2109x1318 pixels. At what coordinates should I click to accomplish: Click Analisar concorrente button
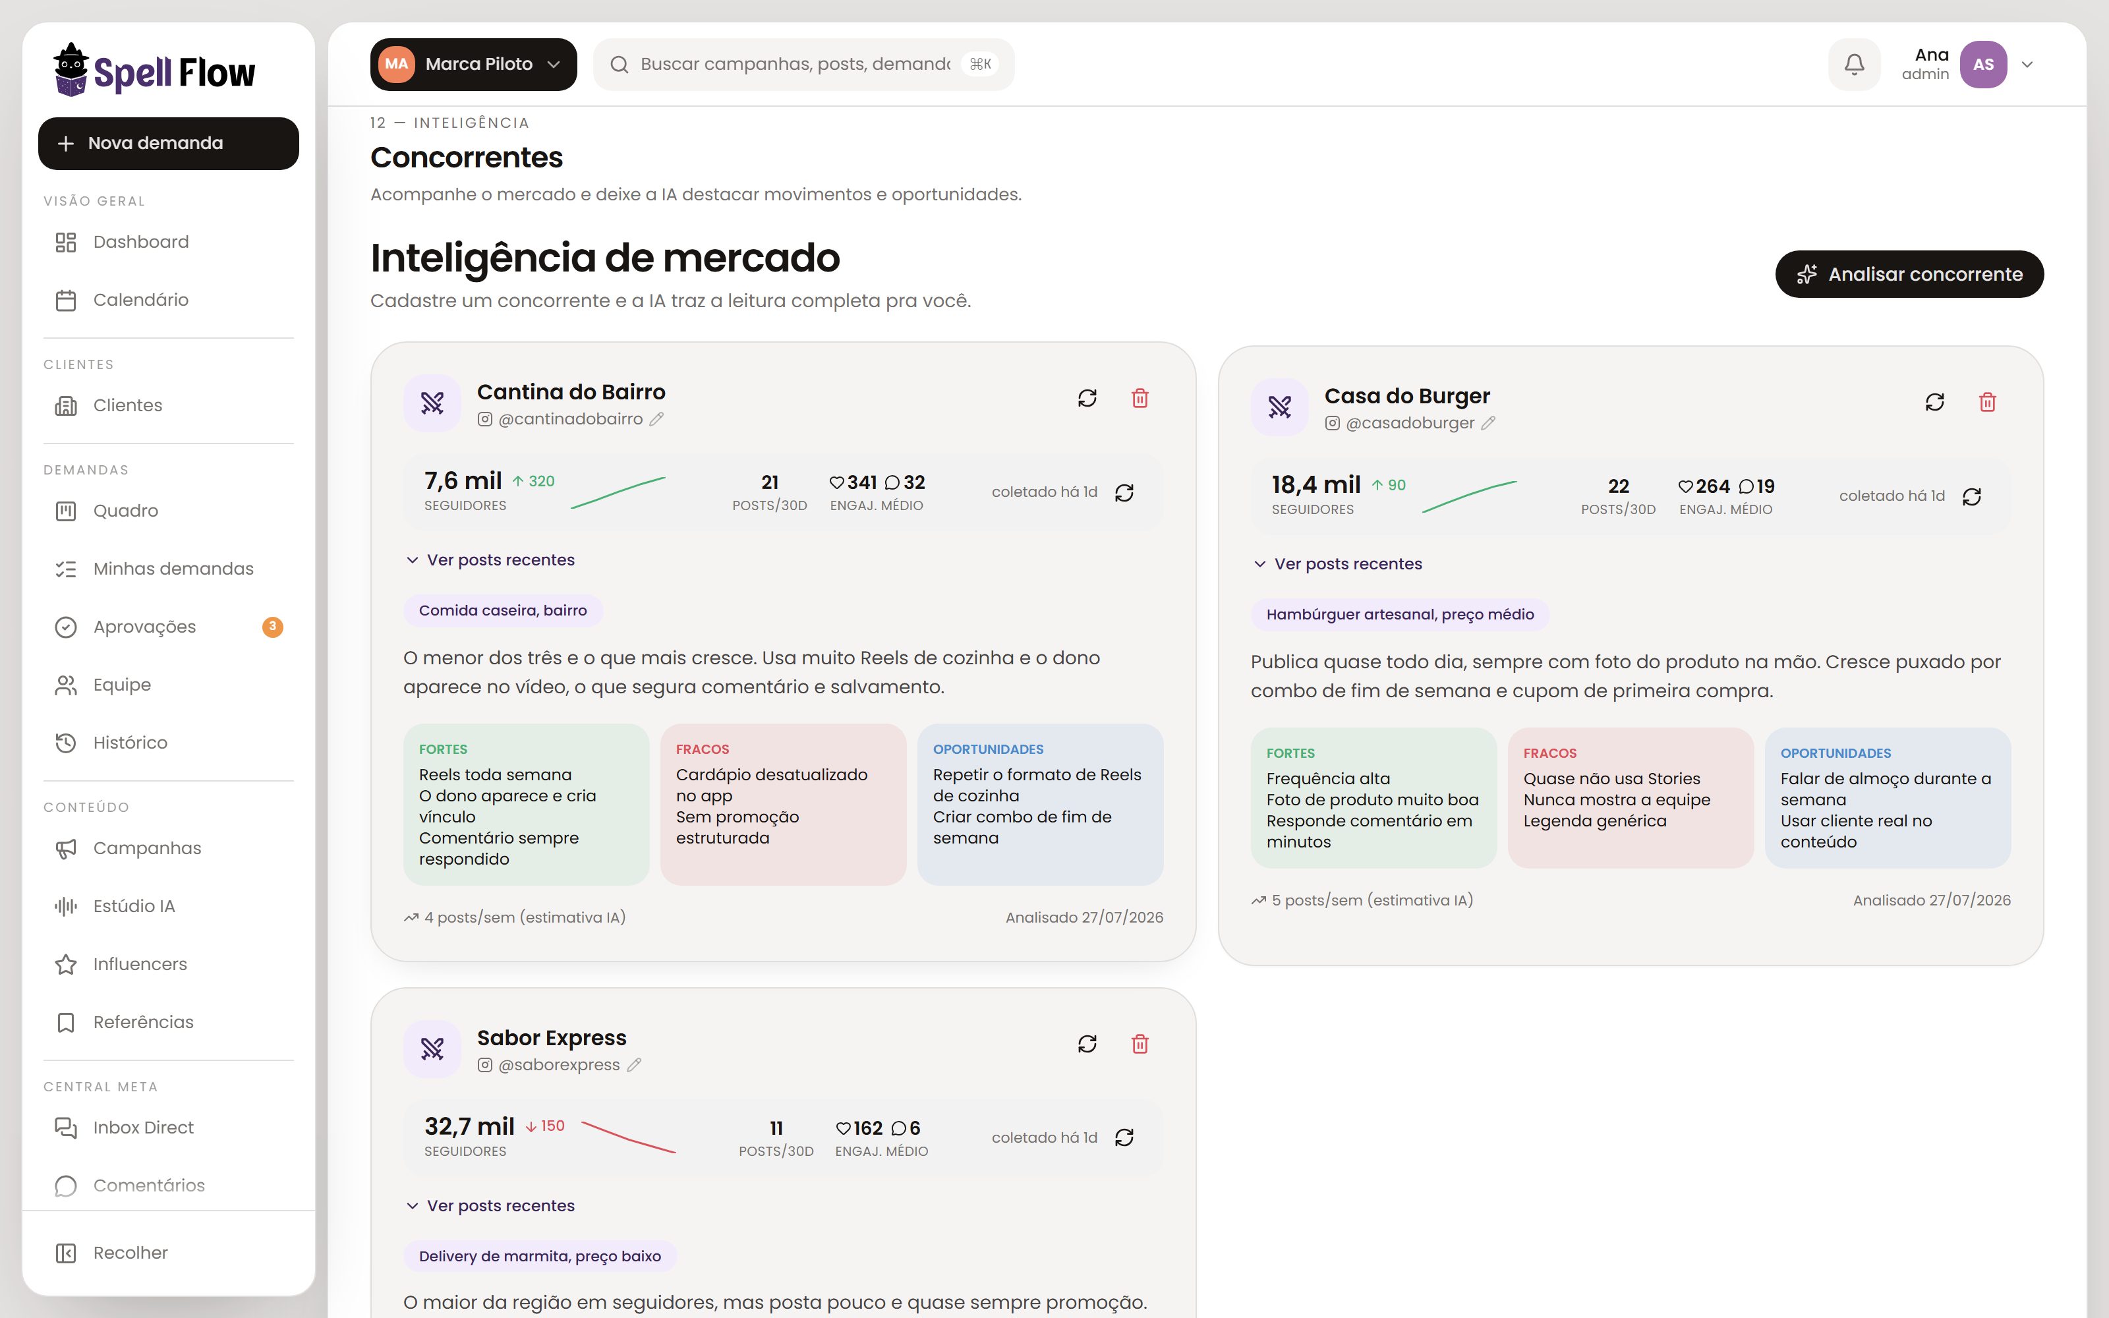1909,275
